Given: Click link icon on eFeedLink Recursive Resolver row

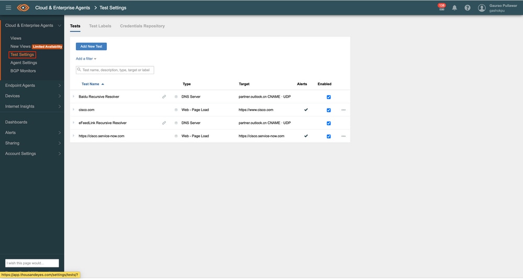Looking at the screenshot, I should [164, 123].
